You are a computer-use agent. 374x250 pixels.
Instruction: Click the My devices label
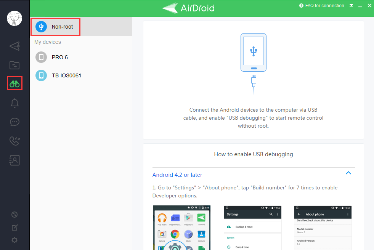click(48, 42)
